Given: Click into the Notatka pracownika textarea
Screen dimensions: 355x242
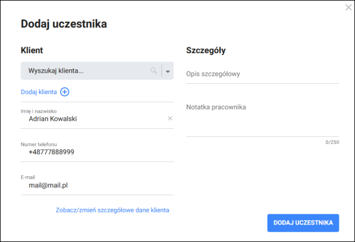Looking at the screenshot, I should (262, 118).
